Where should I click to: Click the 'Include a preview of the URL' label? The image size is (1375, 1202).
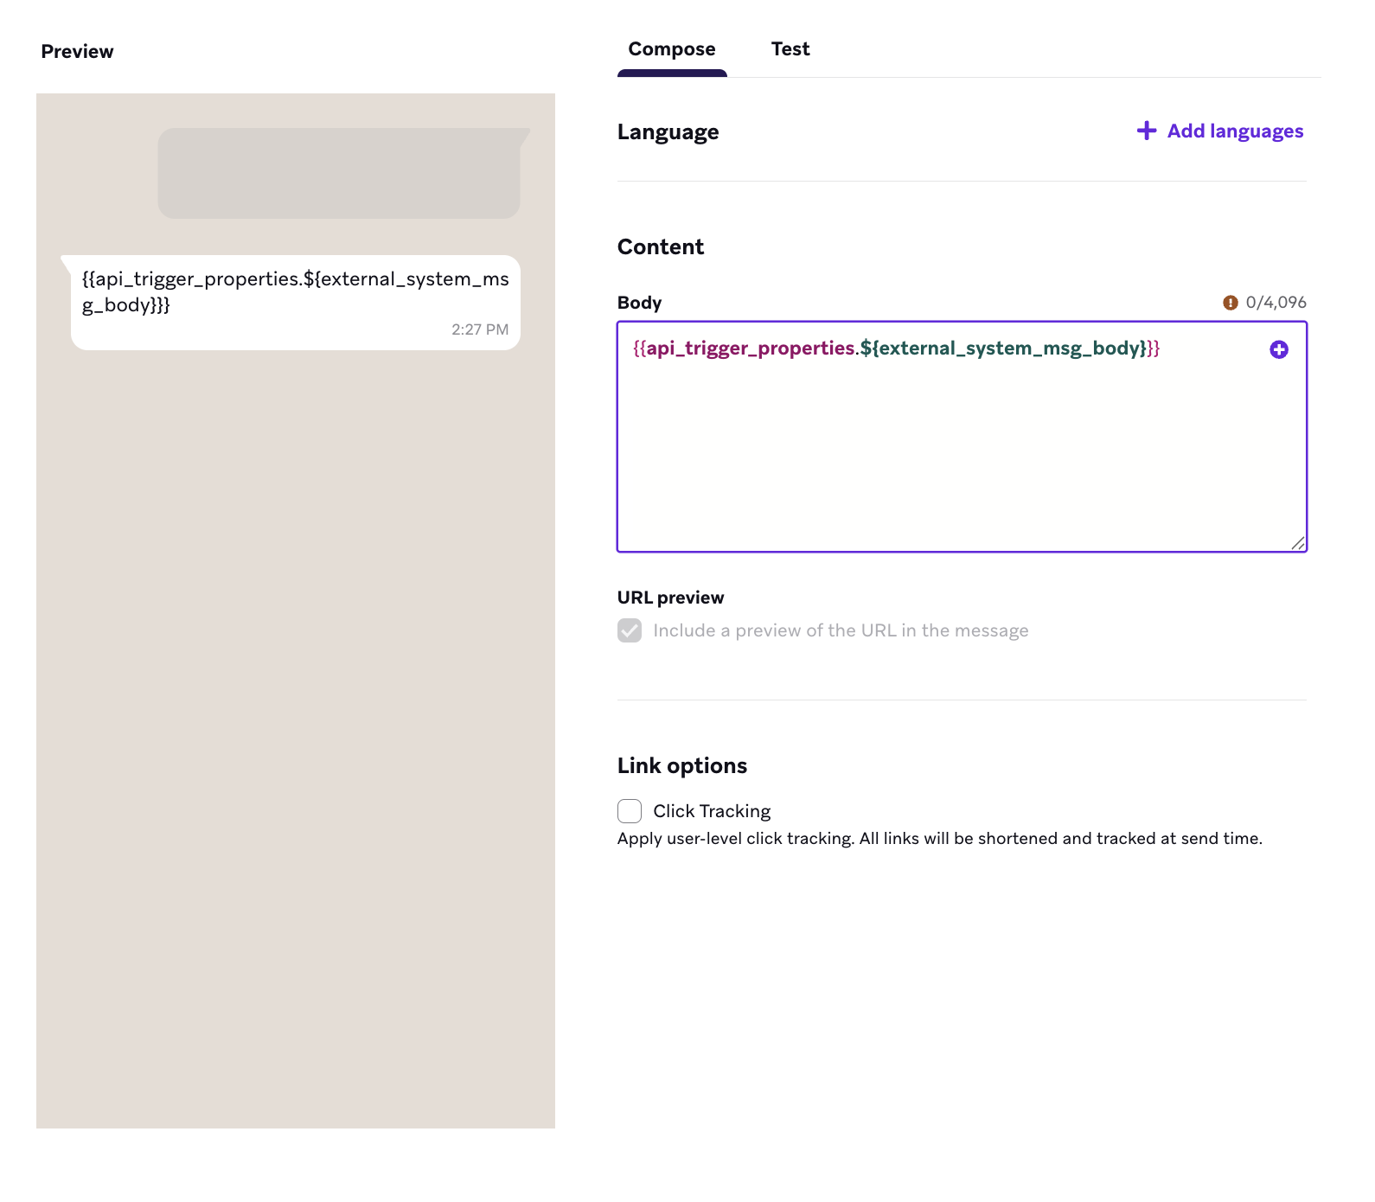click(x=841, y=630)
